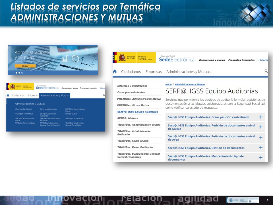The width and height of the screenshot is (273, 205).
Task: Click the Inicio breadcrumb link
Action: click(x=168, y=84)
